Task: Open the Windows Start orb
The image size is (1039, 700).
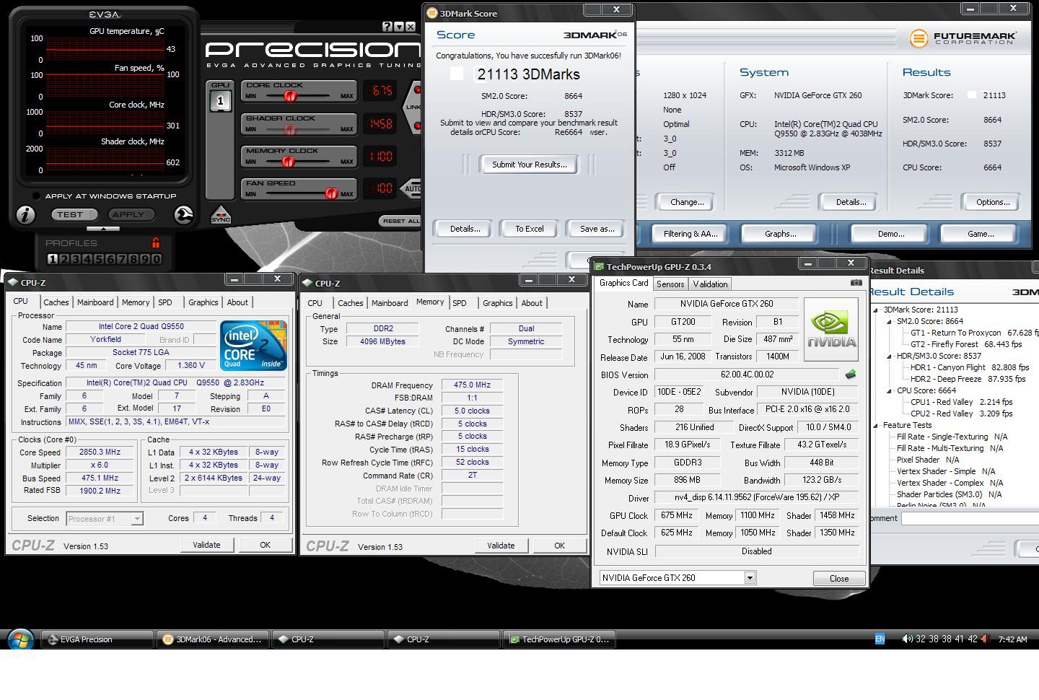Action: pyautogui.click(x=20, y=639)
